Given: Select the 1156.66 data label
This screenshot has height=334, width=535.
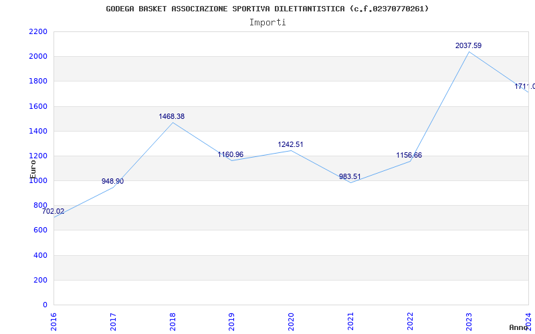Looking at the screenshot, I should 409,156.
